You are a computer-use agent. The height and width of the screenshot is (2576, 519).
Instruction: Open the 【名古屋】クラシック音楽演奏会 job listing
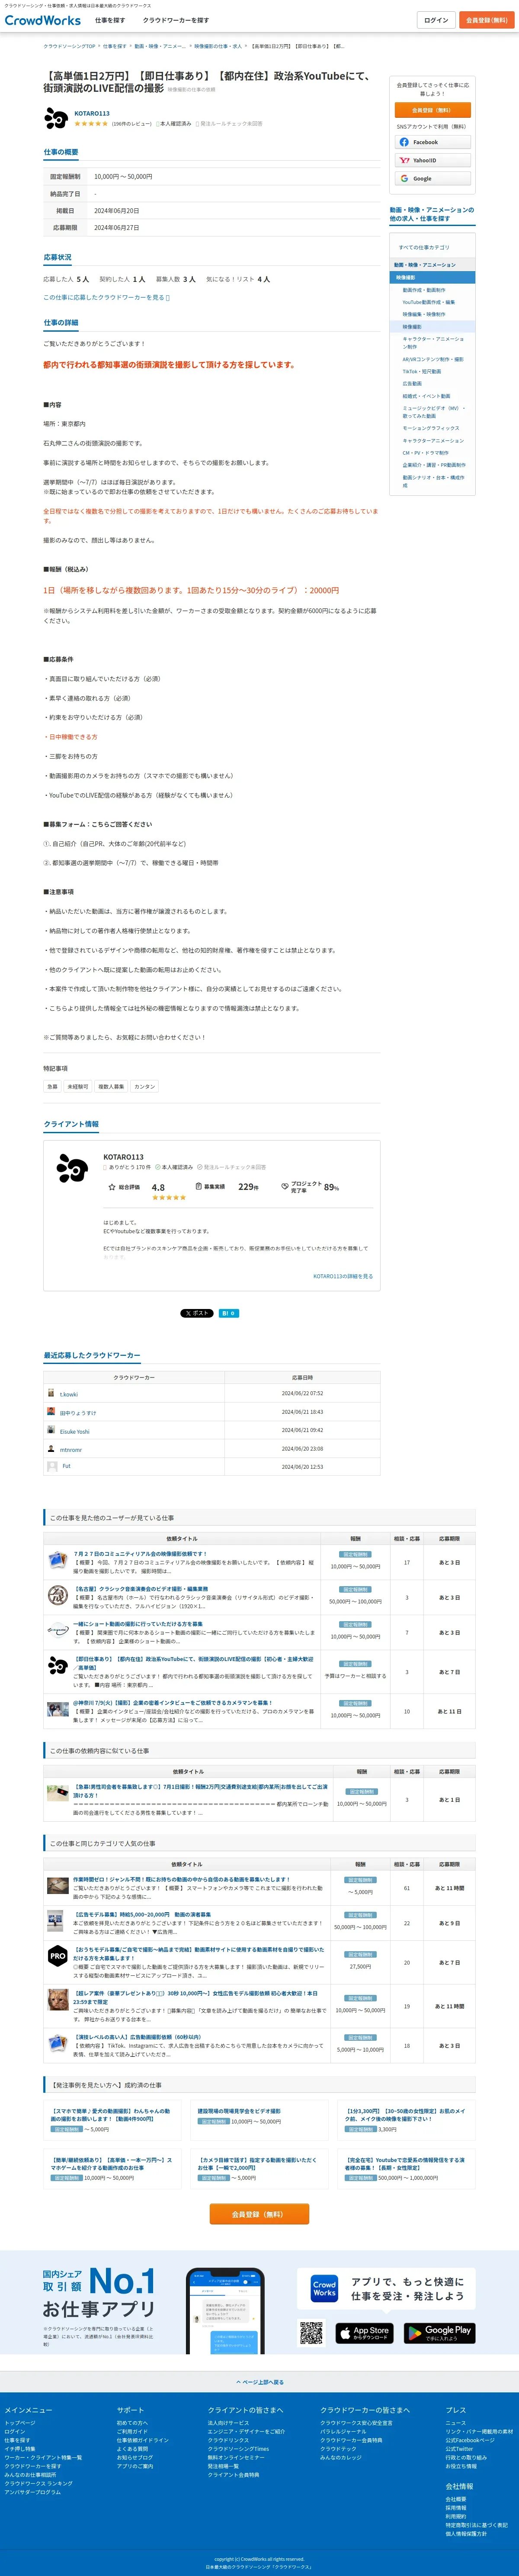(x=141, y=1589)
